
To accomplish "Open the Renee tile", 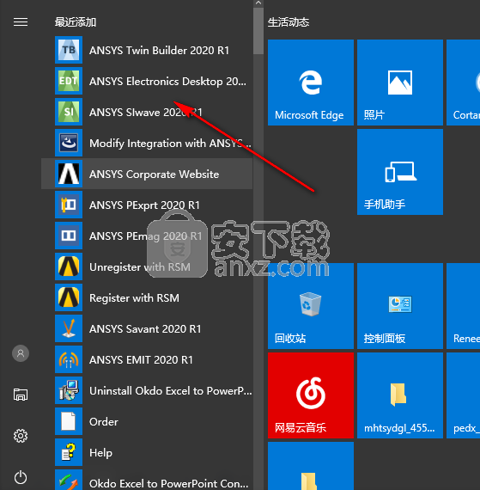I will click(x=463, y=306).
